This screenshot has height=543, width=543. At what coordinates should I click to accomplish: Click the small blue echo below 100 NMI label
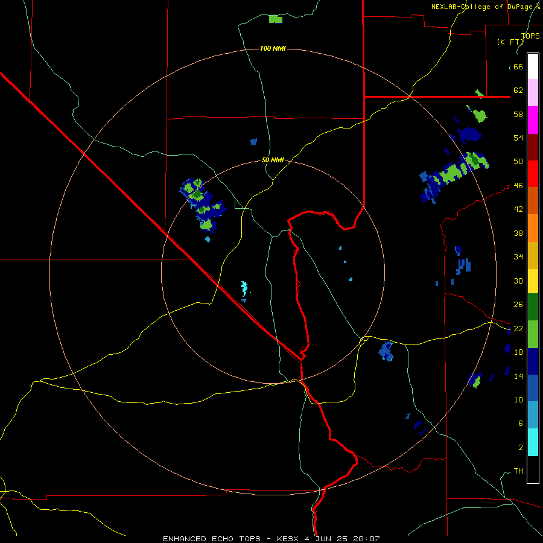pos(253,141)
